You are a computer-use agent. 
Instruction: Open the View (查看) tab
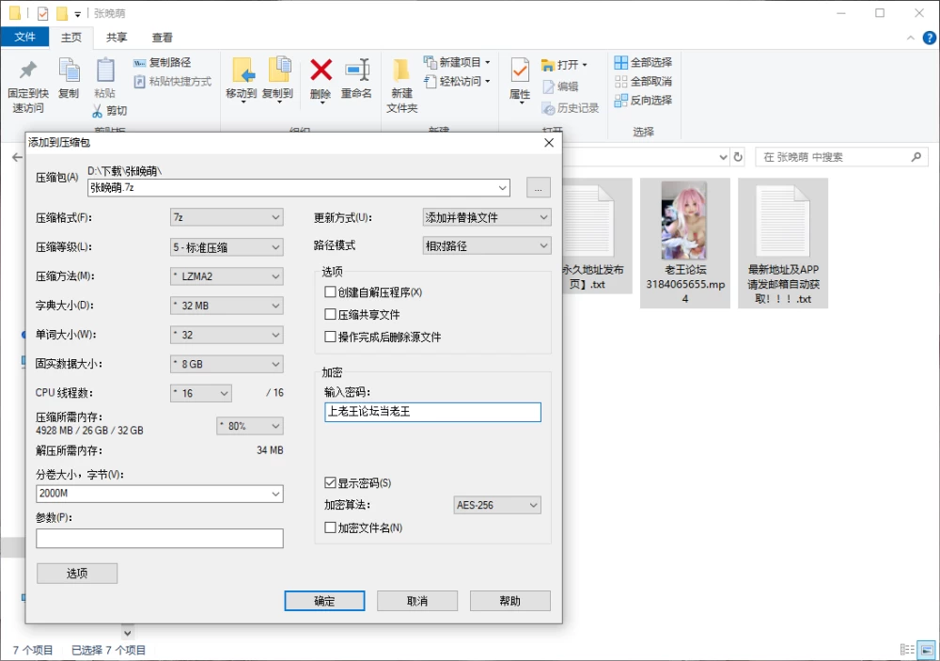(162, 38)
